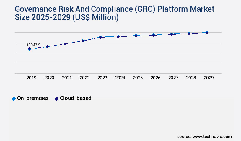Click the On-premises legend marker dot
Image resolution: width=241 pixels, height=141 pixels.
(14, 99)
